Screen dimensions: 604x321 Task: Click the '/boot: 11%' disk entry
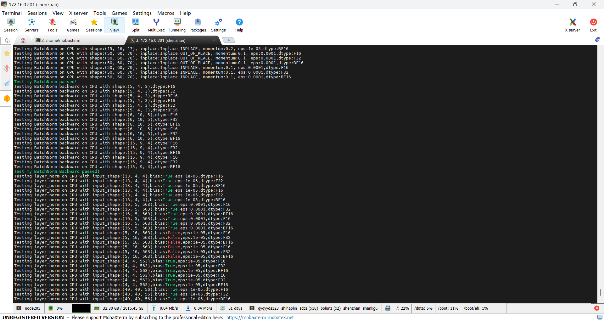pyautogui.click(x=448, y=308)
